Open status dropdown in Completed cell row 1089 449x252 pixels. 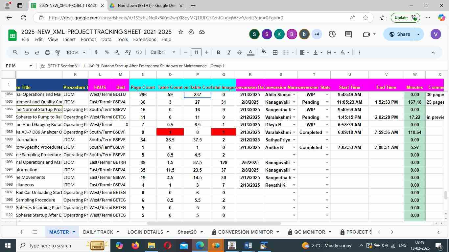[327, 132]
